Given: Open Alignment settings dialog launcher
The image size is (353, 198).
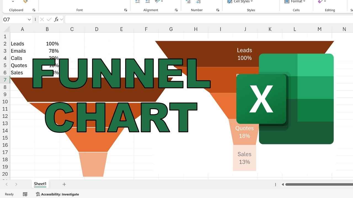Looking at the screenshot, I should click(x=176, y=10).
